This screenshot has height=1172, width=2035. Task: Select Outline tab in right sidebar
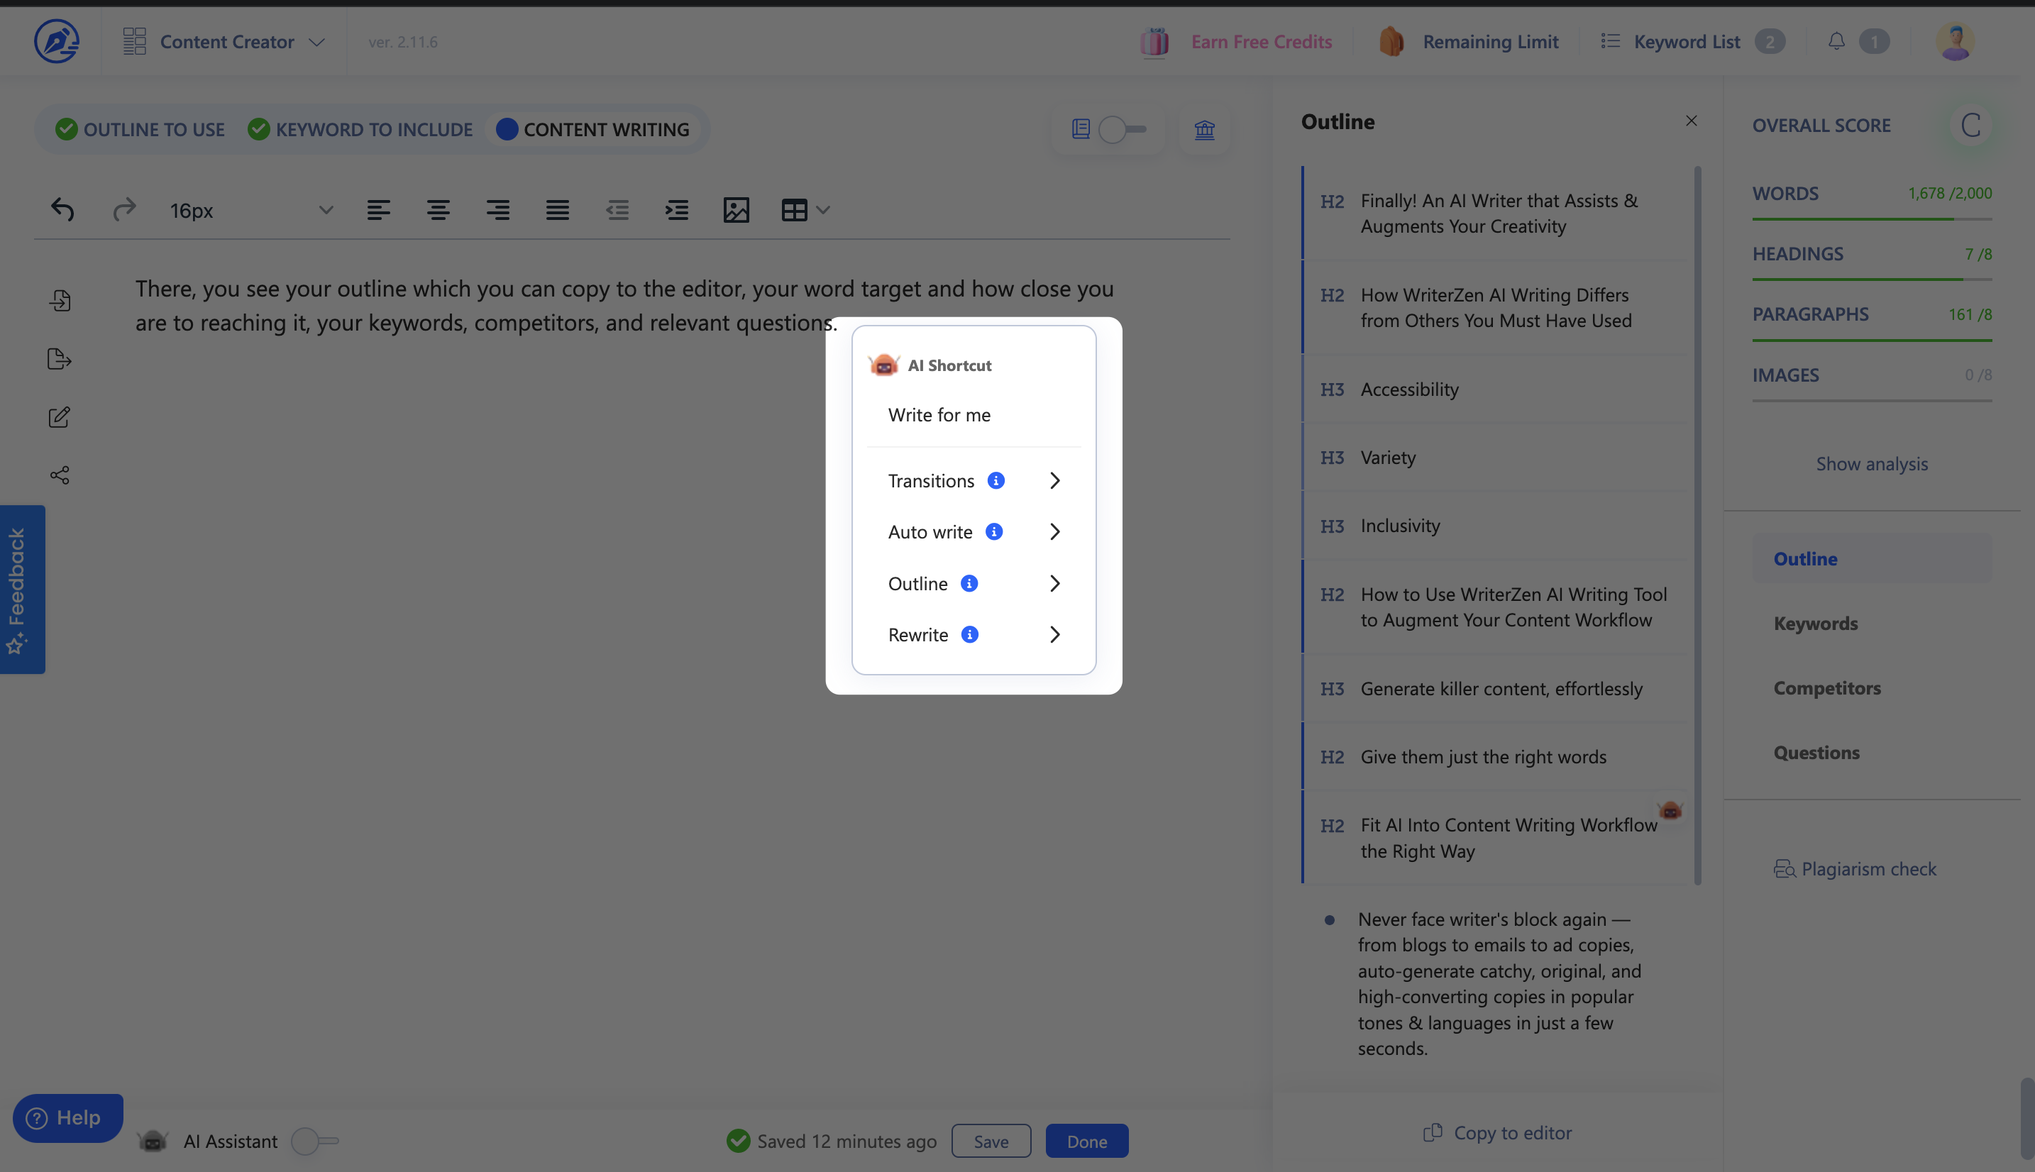[1872, 558]
